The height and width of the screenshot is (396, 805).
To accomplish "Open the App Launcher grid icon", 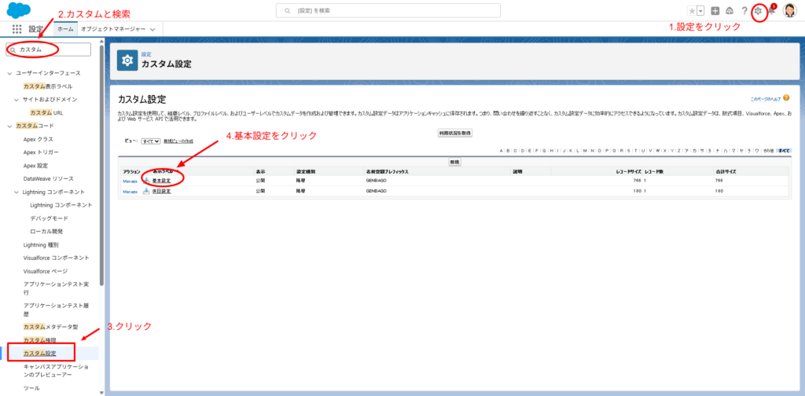I will pyautogui.click(x=17, y=29).
